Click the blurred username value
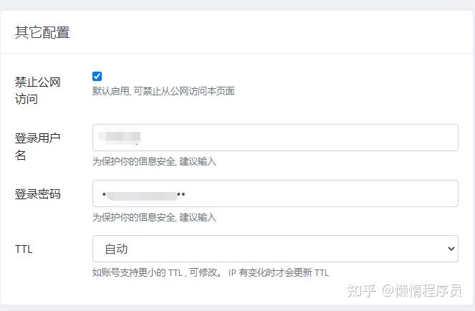 point(120,136)
